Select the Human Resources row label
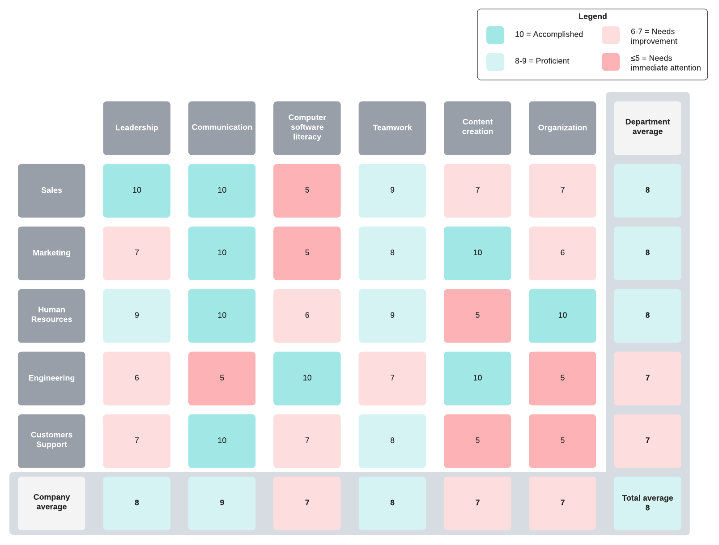The width and height of the screenshot is (719, 545). (x=51, y=316)
